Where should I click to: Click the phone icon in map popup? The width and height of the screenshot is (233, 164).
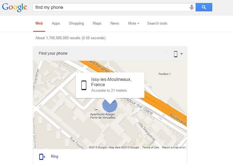click(x=84, y=85)
